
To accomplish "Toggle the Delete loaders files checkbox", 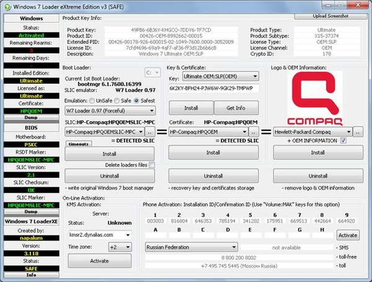I will (x=152, y=165).
